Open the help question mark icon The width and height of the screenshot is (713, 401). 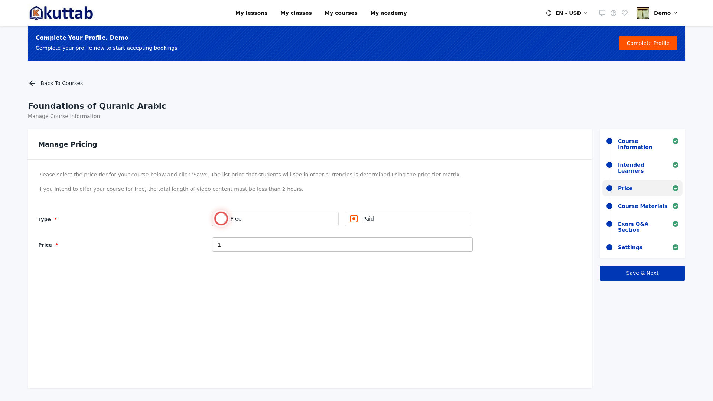click(x=613, y=13)
